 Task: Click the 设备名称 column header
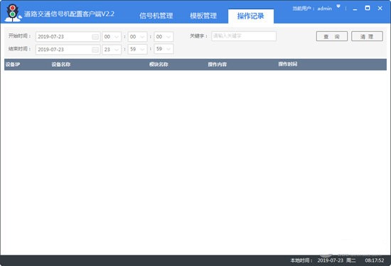[61, 65]
